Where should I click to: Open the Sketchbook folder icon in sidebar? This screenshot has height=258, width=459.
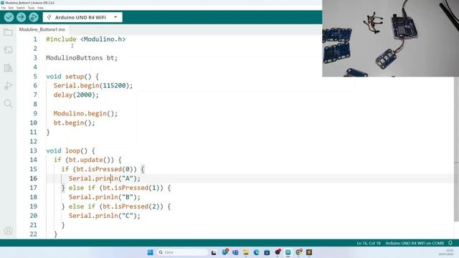(8, 32)
